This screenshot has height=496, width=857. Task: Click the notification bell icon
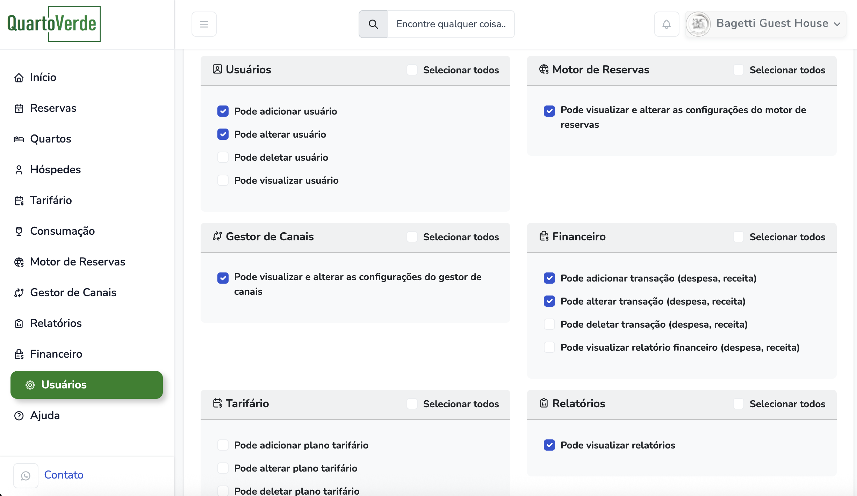[667, 24]
